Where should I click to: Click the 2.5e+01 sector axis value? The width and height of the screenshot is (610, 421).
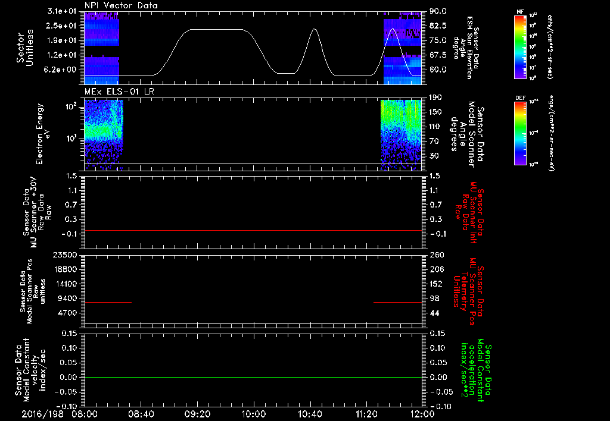61,26
